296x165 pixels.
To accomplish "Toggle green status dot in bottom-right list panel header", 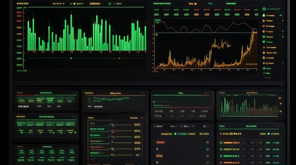I will pos(268,134).
